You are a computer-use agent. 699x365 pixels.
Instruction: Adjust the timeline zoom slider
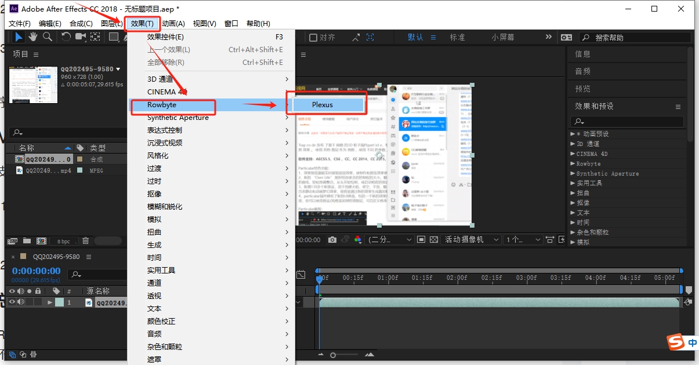click(x=333, y=355)
